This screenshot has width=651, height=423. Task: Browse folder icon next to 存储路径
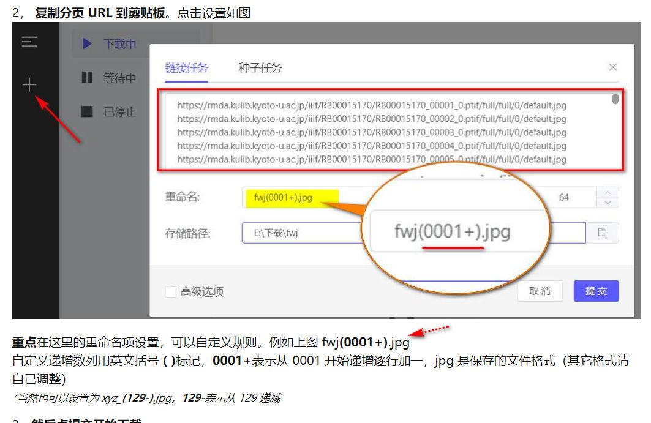(602, 233)
